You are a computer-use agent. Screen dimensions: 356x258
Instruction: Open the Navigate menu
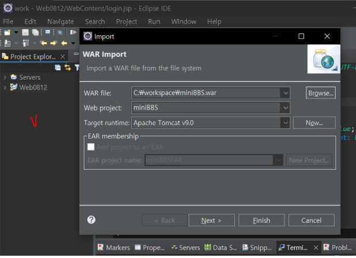coord(61,21)
